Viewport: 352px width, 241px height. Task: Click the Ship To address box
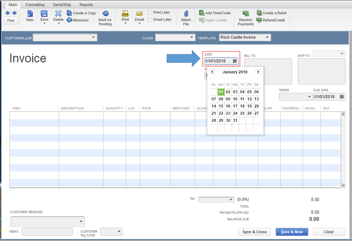[x=321, y=72]
